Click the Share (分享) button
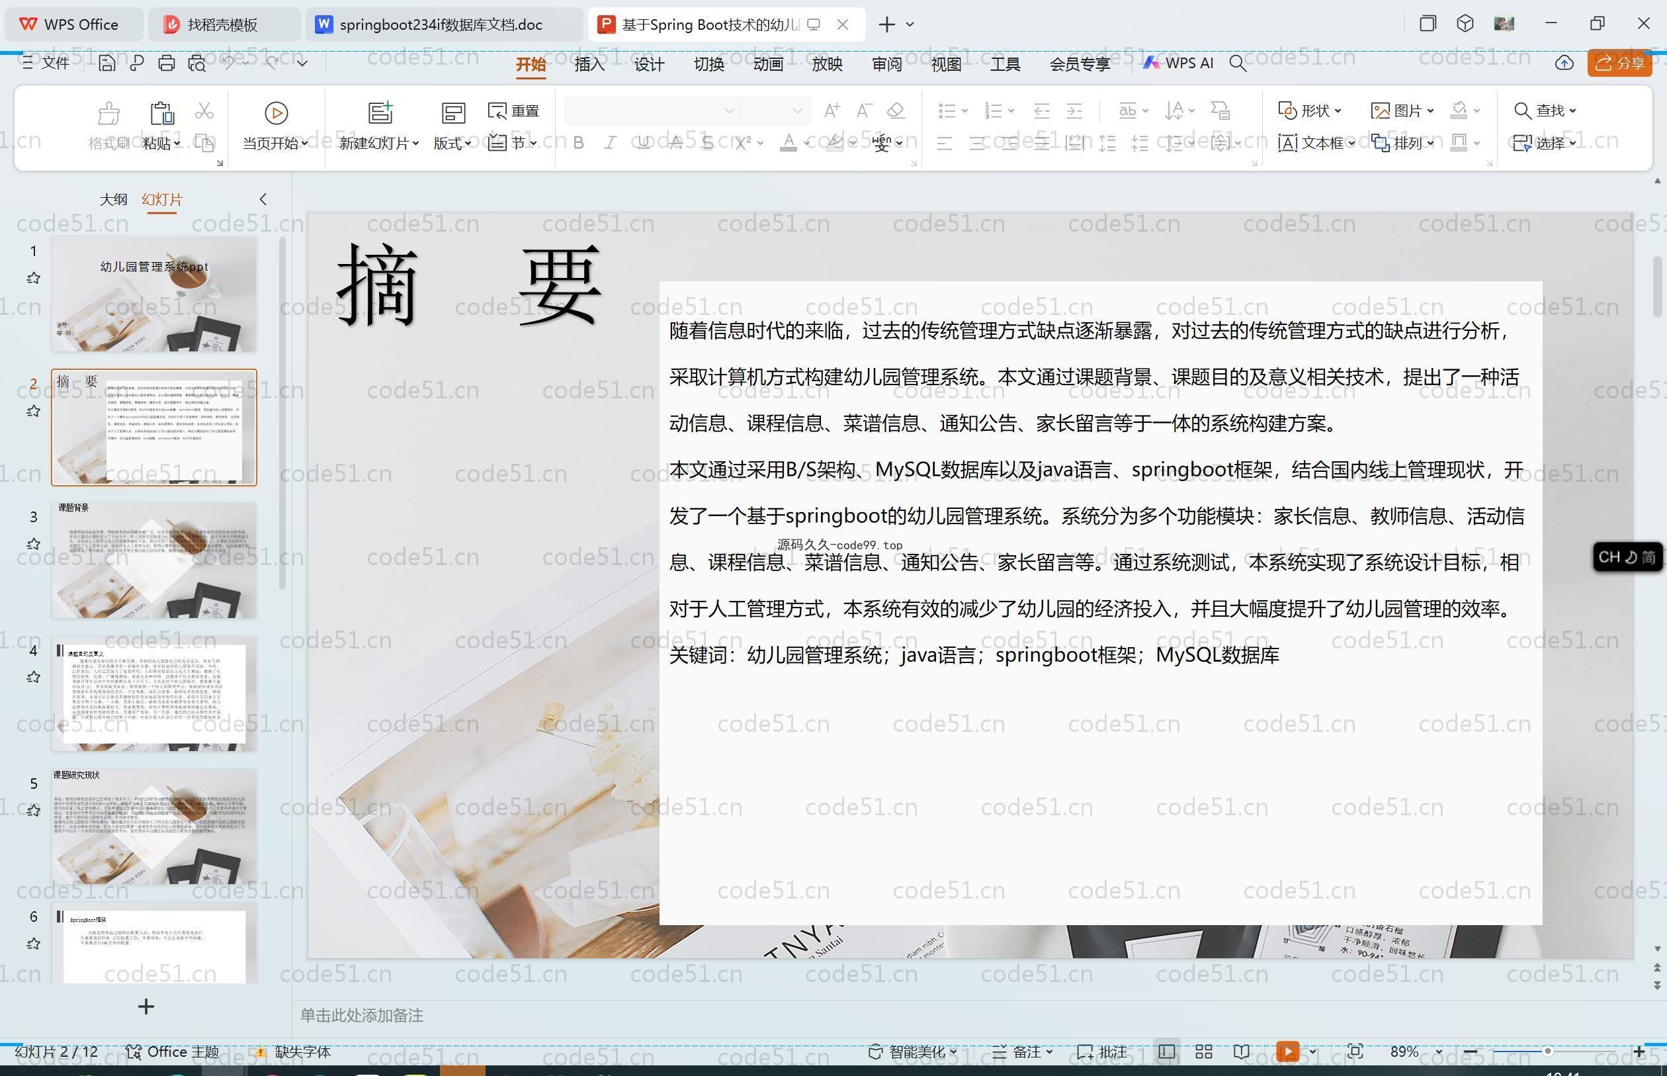Image resolution: width=1667 pixels, height=1076 pixels. [x=1619, y=63]
